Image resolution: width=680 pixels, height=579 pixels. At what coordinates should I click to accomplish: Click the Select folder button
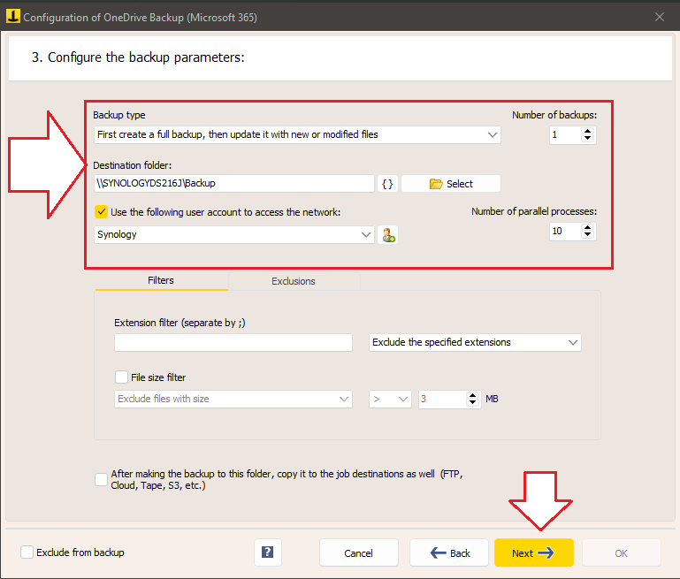click(x=451, y=184)
